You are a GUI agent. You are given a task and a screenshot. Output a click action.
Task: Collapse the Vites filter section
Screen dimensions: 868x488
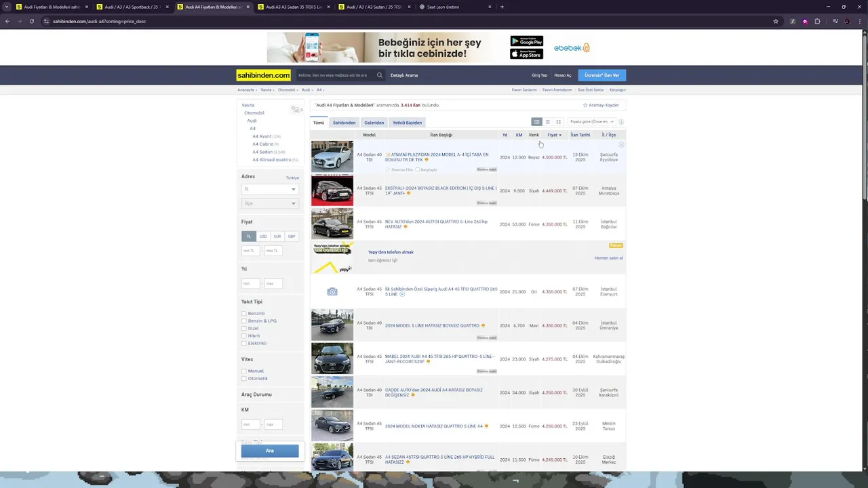247,359
